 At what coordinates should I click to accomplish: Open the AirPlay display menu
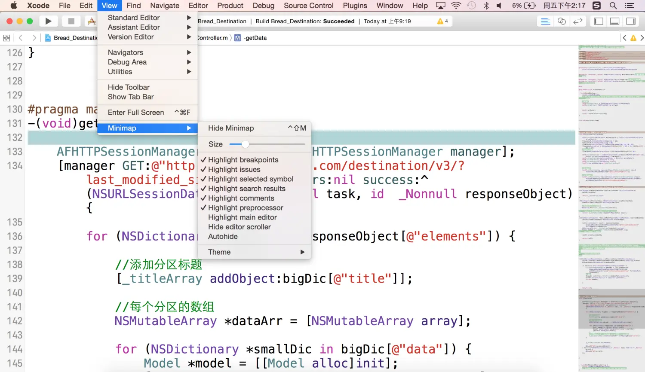click(x=441, y=6)
